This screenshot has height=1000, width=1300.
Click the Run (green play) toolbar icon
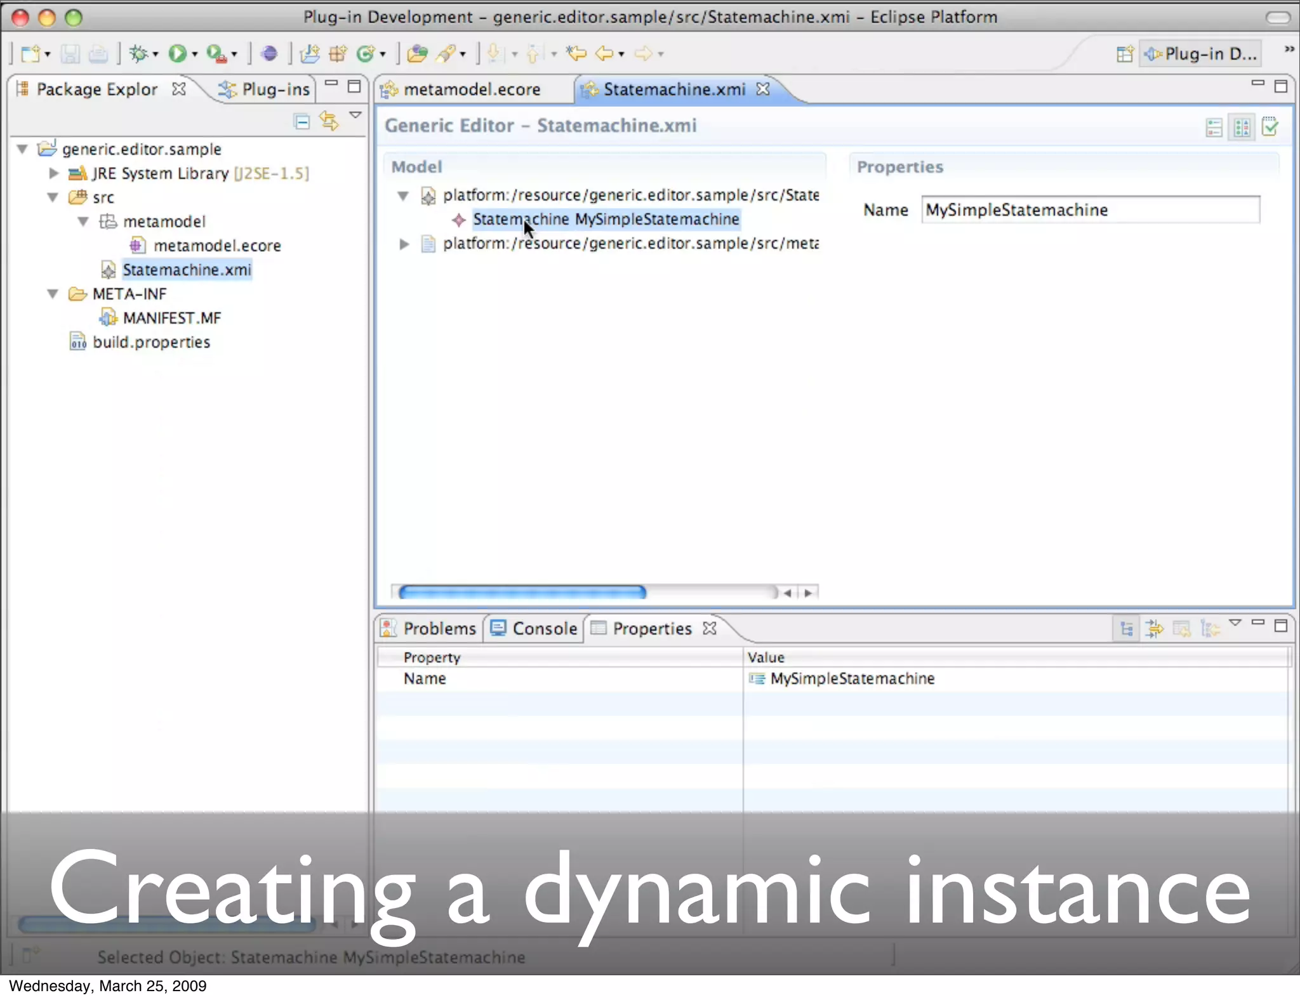point(177,54)
